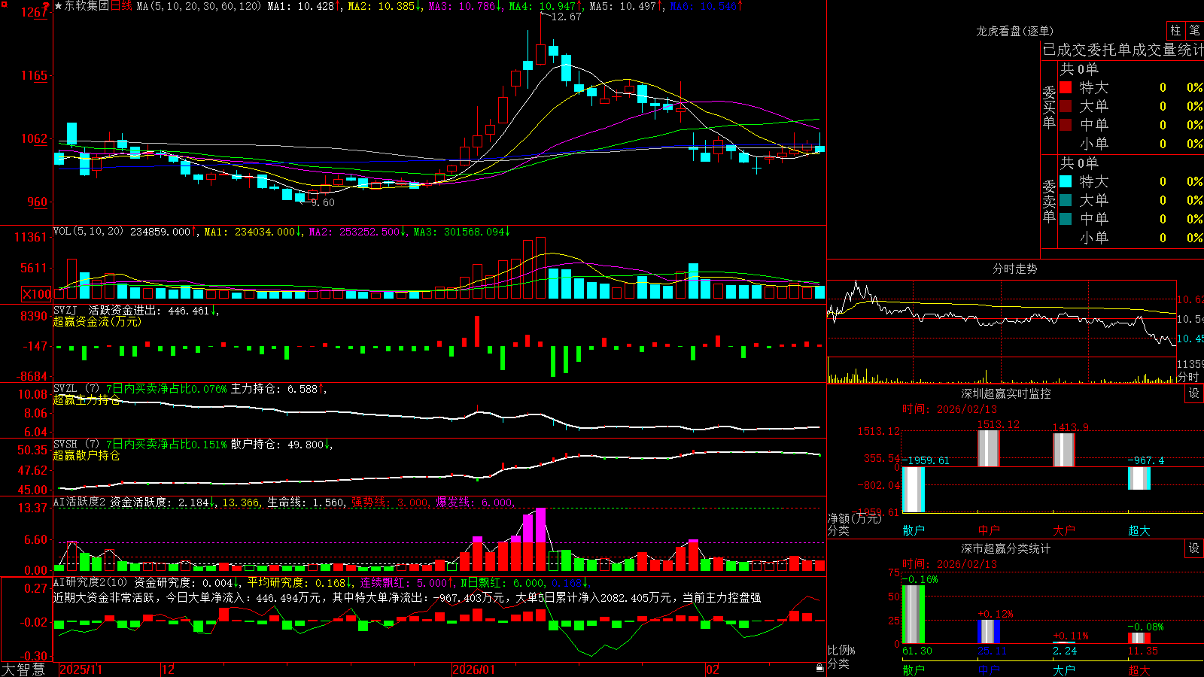This screenshot has width=1204, height=677.
Task: Click dark red swatch beside 委买单 中单
Action: [1066, 124]
